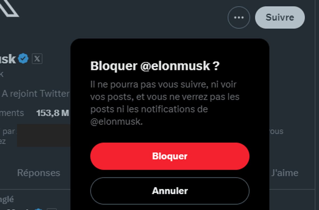Confirm with the red Bloquer button
Image resolution: width=319 pixels, height=210 pixels.
click(x=170, y=156)
